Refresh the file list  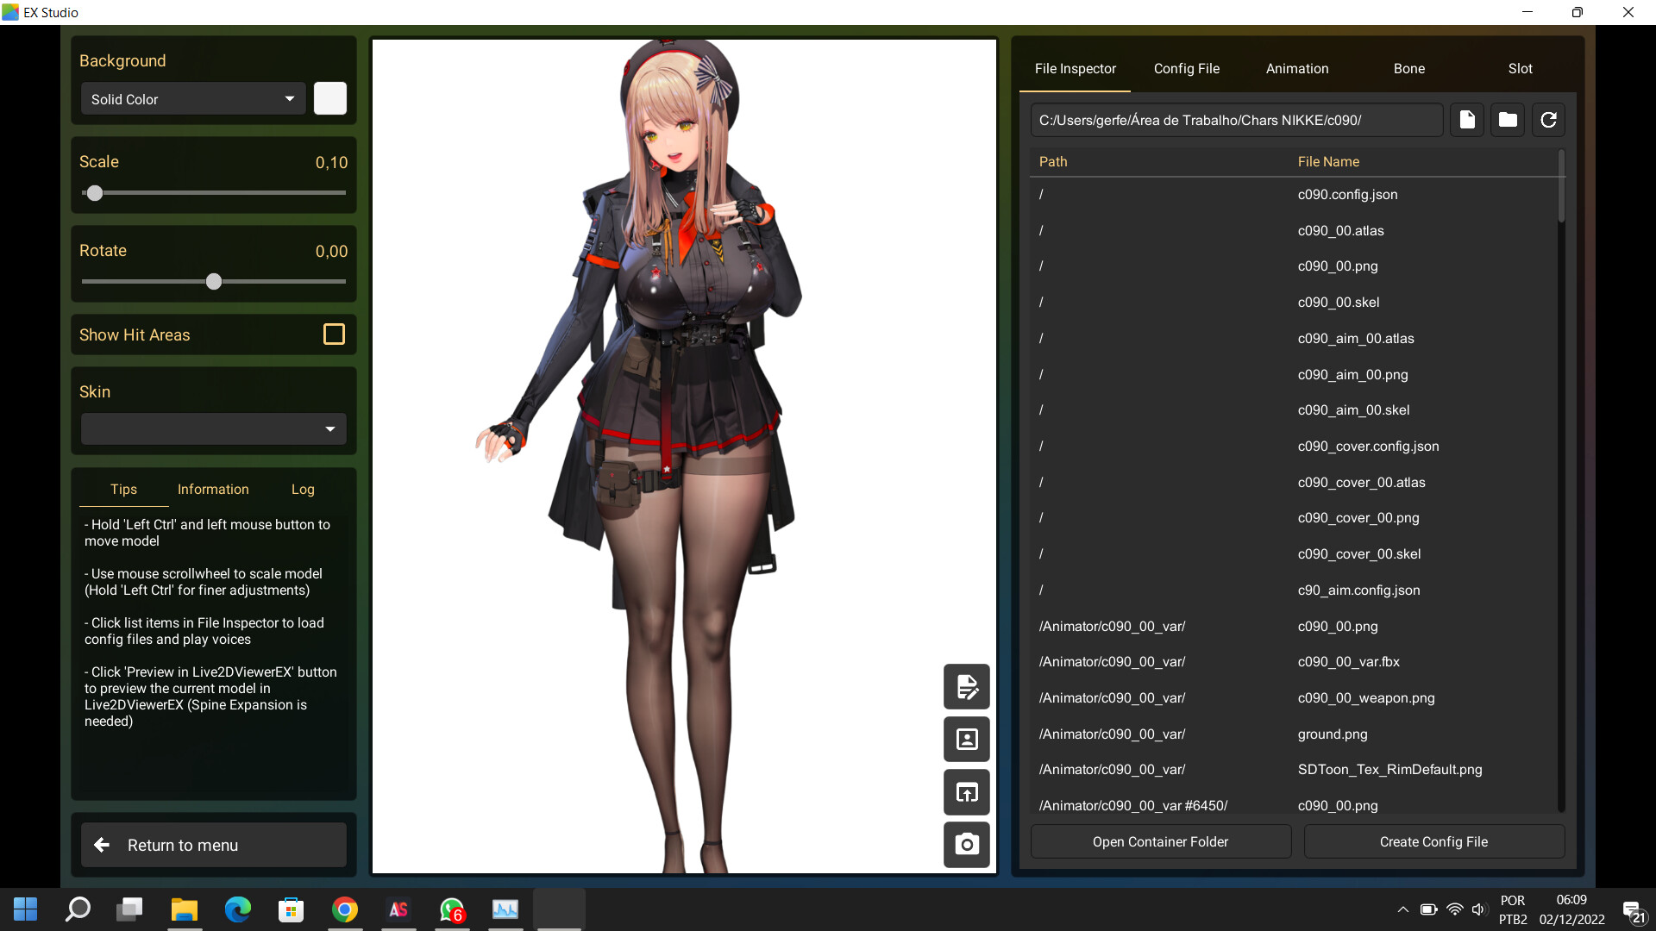[x=1548, y=120]
